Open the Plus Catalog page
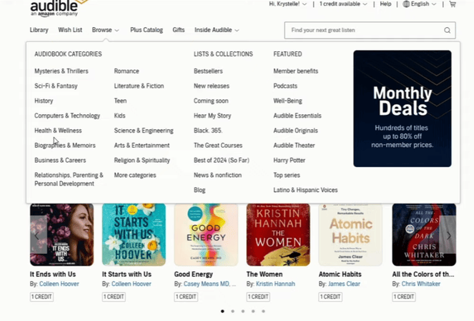Viewport: 474px width, 321px height. [x=147, y=30]
